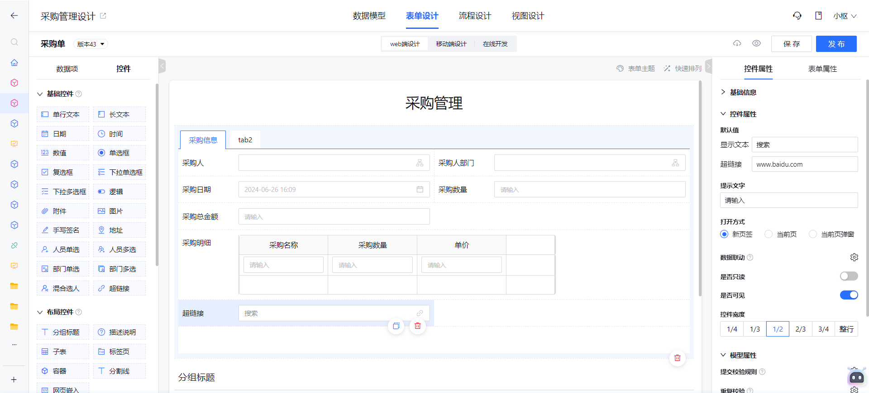Image resolution: width=869 pixels, height=393 pixels.
Task: Collapse the 控件属性 section
Action: click(x=723, y=114)
